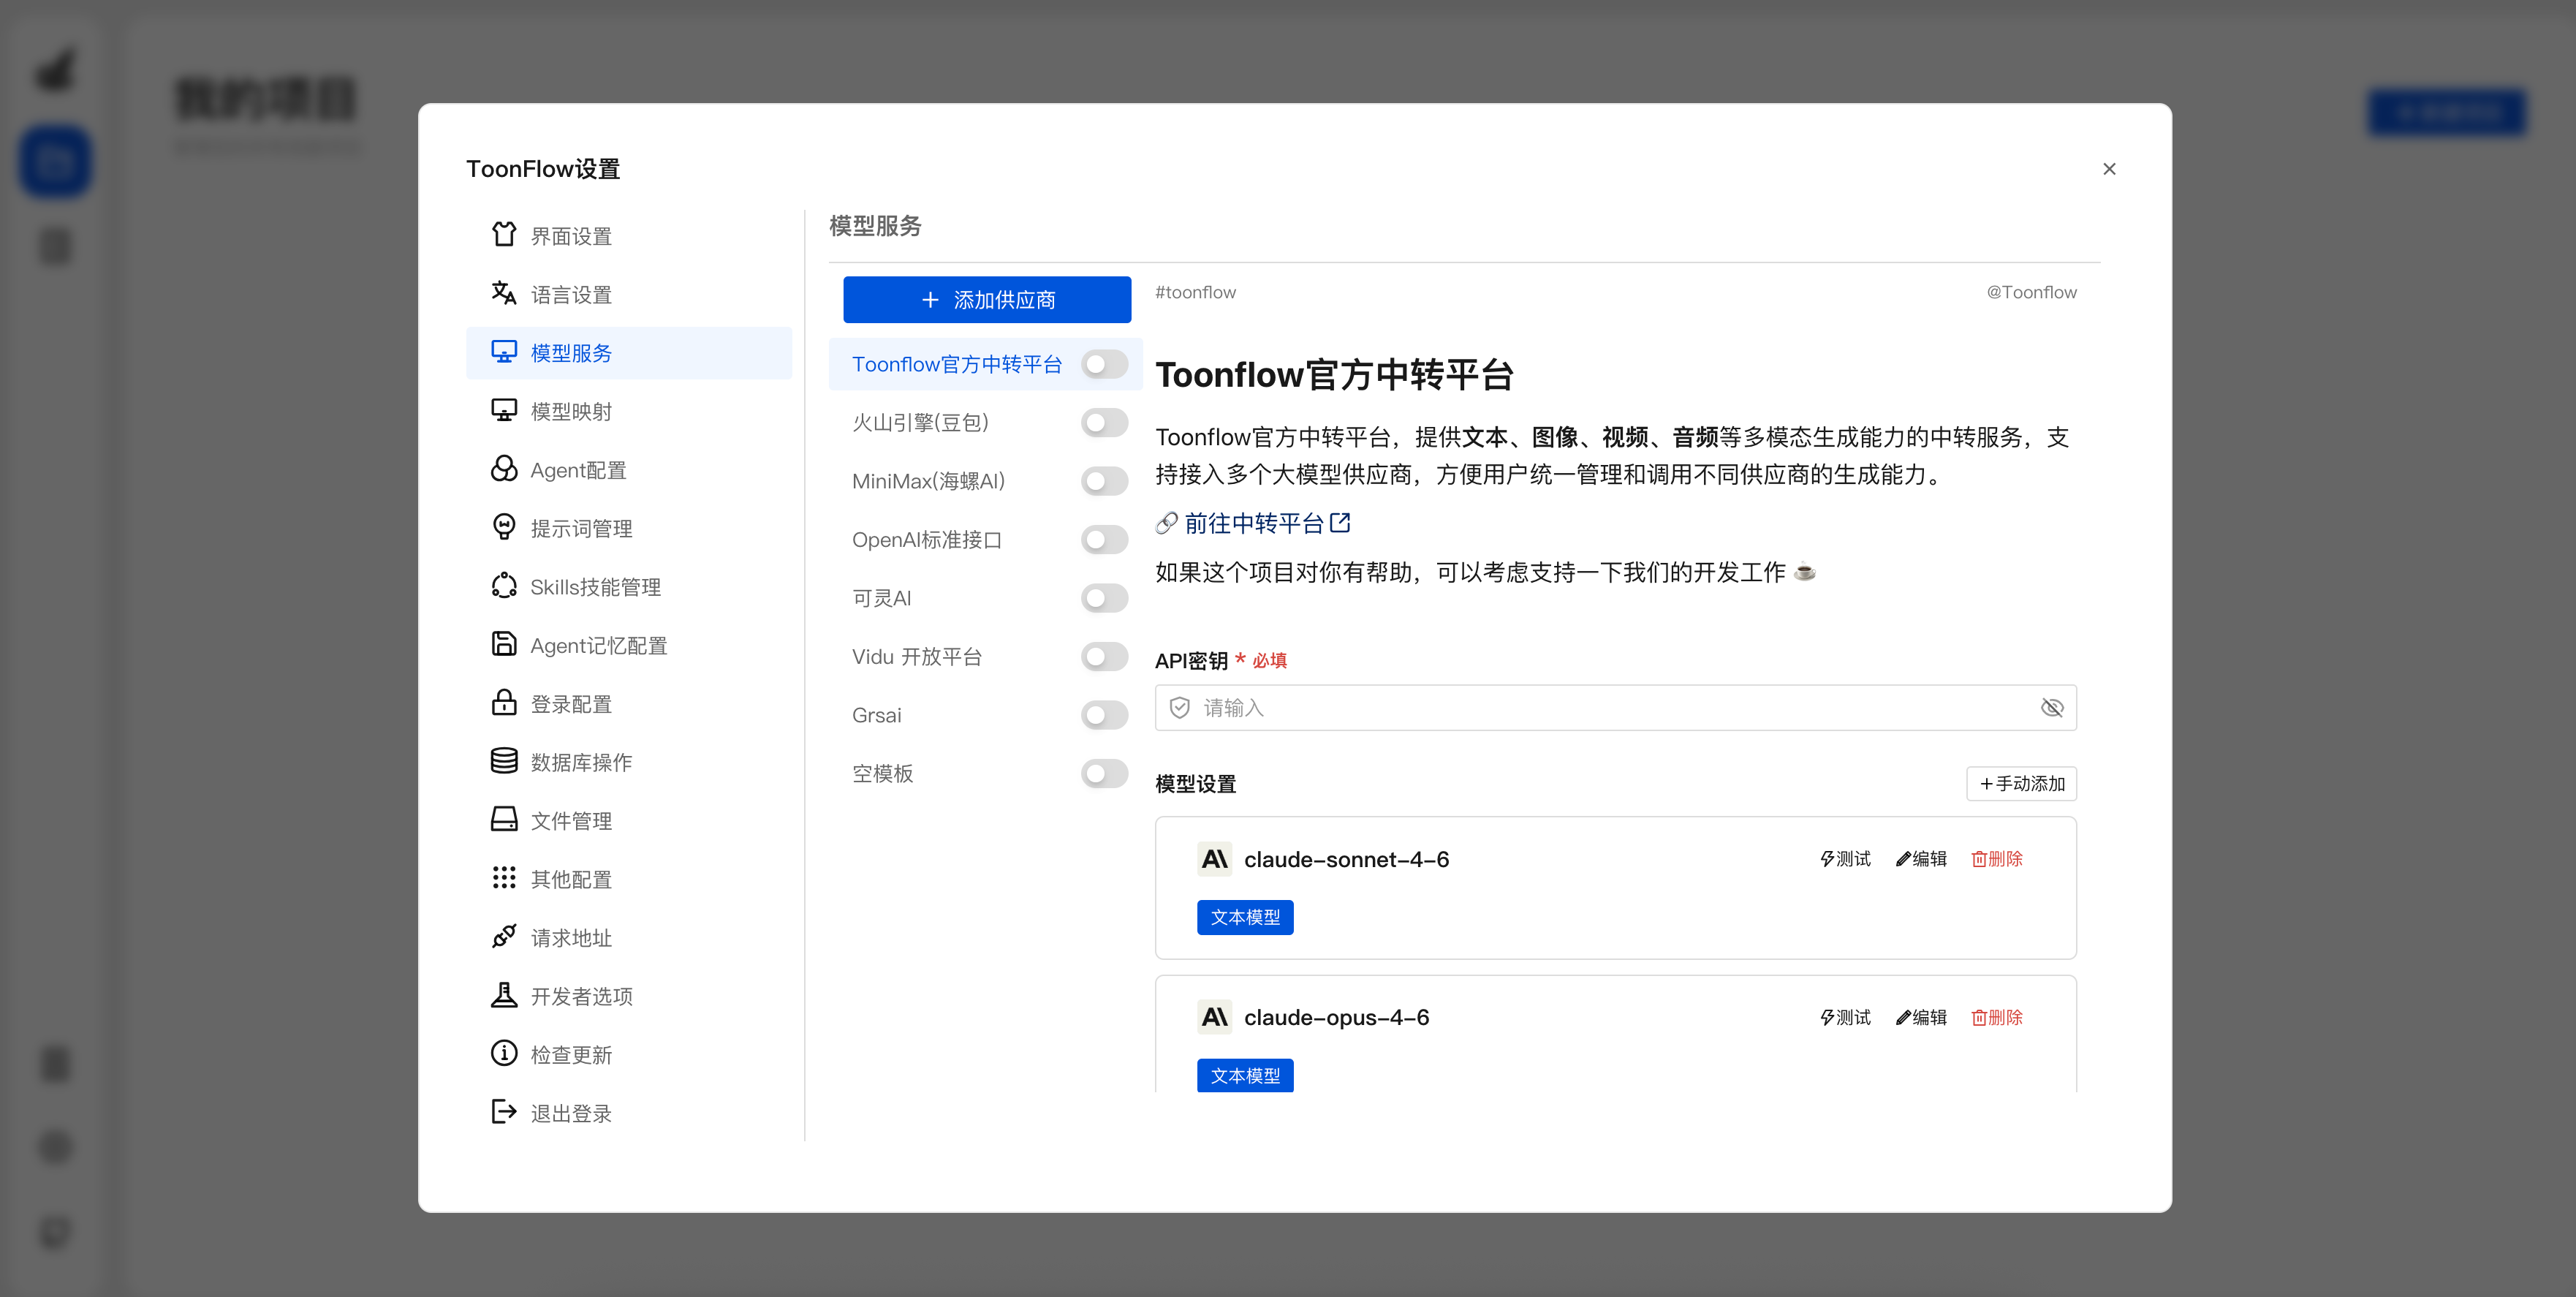The height and width of the screenshot is (1297, 2576).
Task: Open 界面设置 settings section
Action: pos(629,236)
